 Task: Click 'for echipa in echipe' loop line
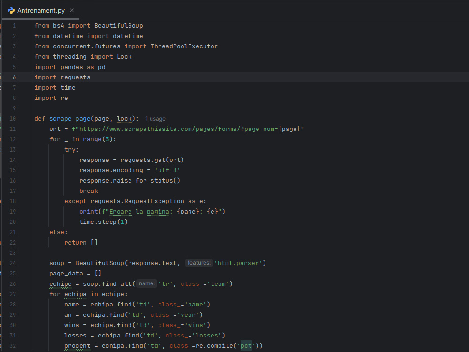[89, 294]
